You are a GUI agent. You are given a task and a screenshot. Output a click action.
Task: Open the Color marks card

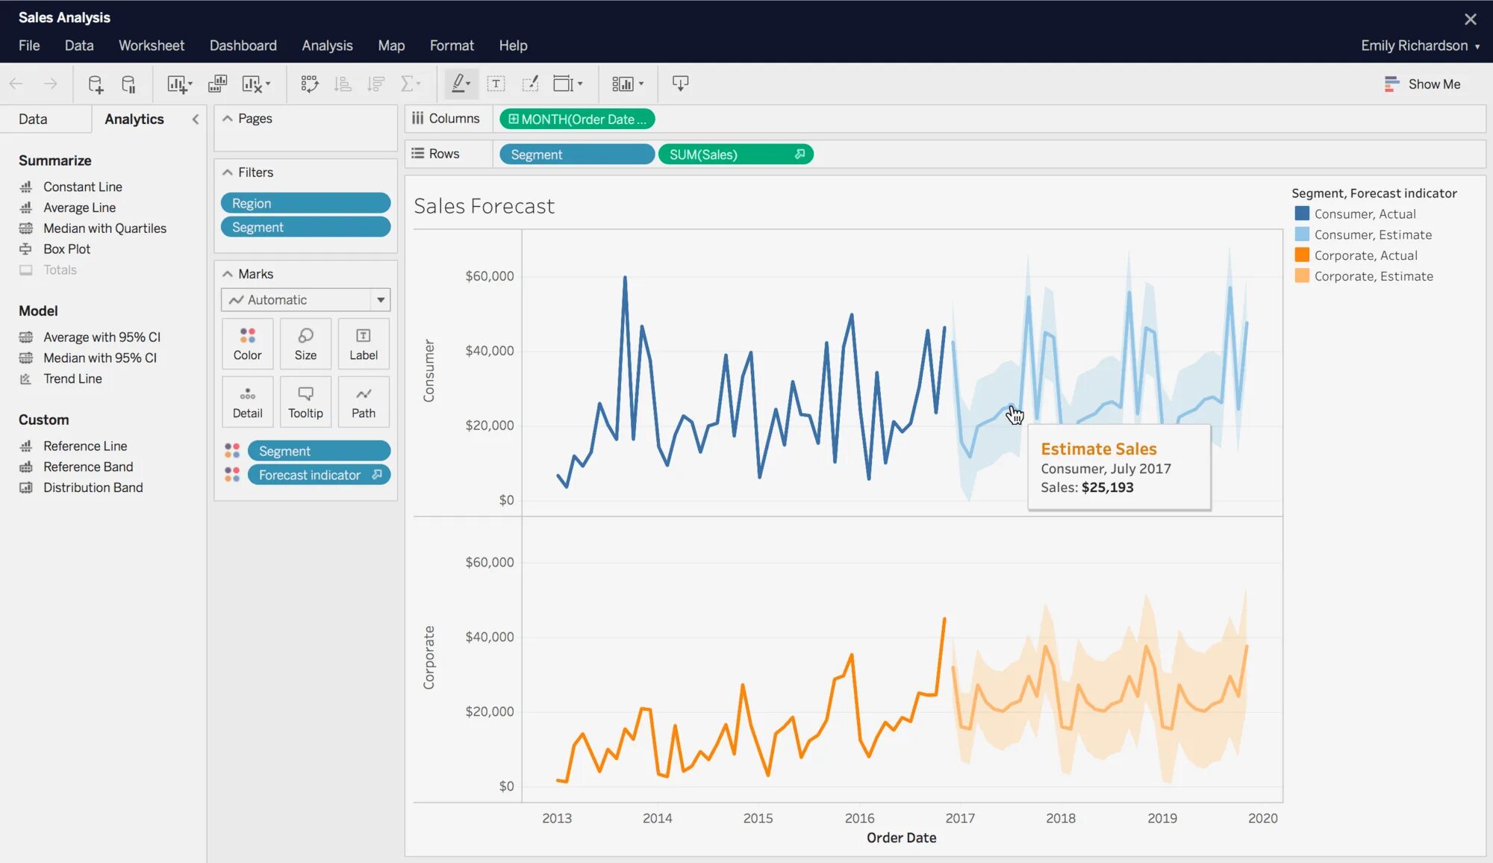(x=247, y=343)
